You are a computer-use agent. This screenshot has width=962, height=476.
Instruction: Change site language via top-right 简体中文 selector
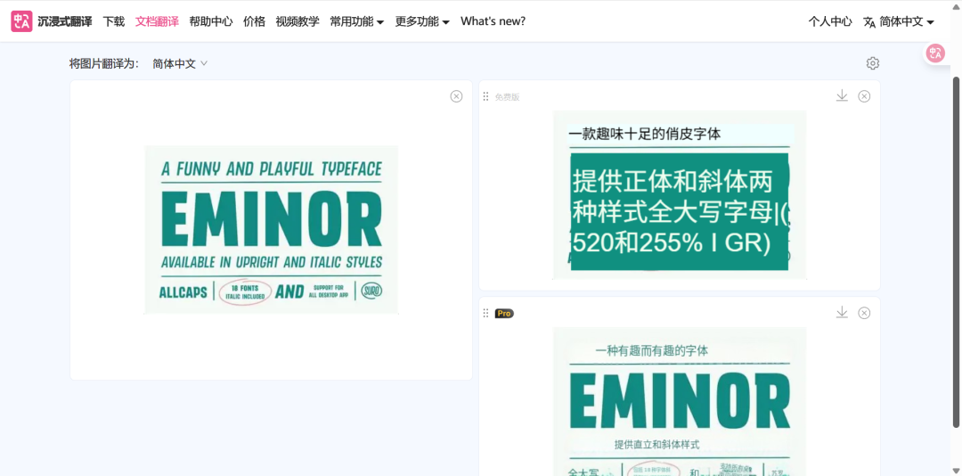click(899, 21)
